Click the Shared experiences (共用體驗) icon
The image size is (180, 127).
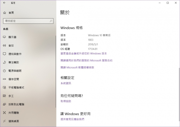[4, 113]
